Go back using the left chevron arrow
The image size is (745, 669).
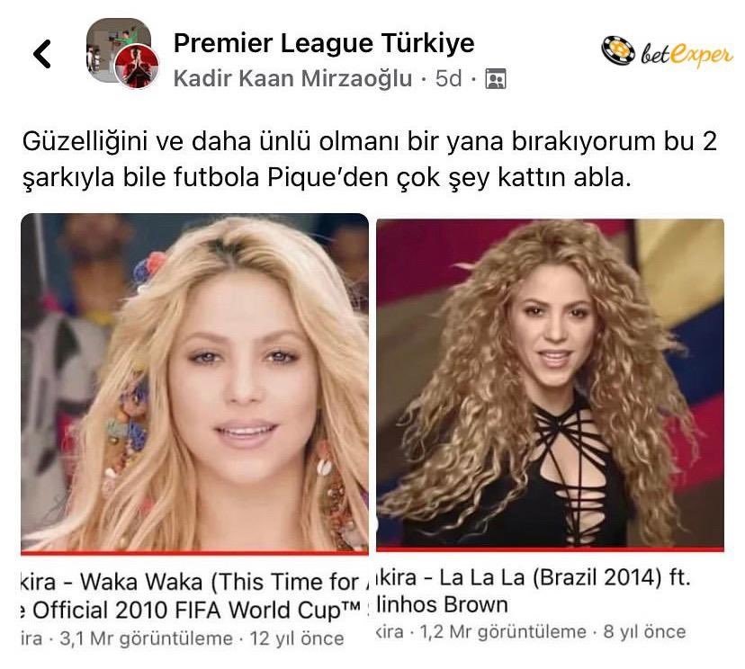click(41, 54)
